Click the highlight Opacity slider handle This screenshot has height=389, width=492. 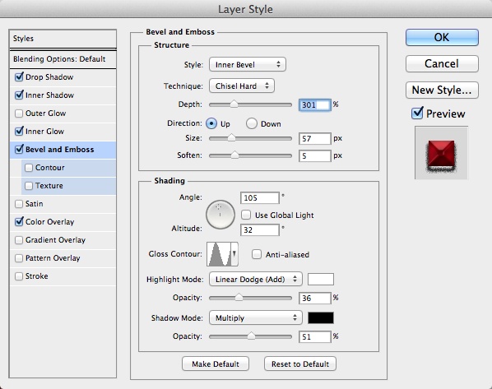pyautogui.click(x=239, y=298)
